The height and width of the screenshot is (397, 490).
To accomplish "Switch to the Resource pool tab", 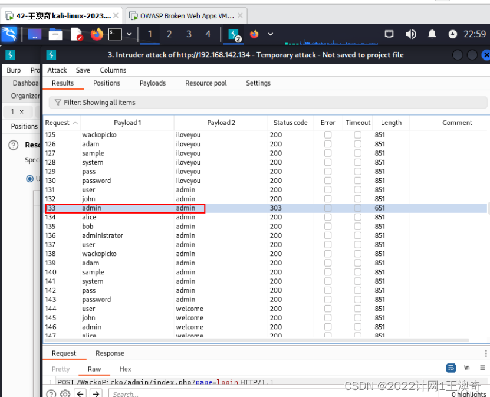I will (x=206, y=83).
